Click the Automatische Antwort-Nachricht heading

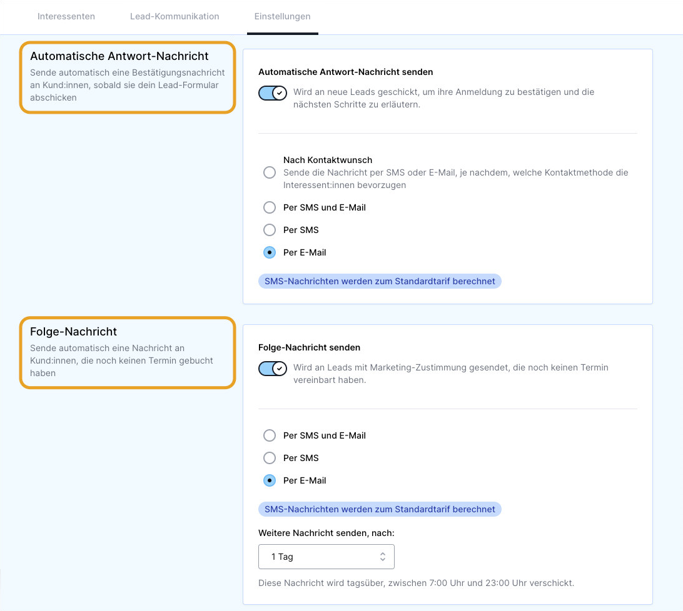119,56
